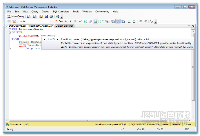Click the editor split bar above the scrollbar
The height and width of the screenshot is (136, 200).
point(193,29)
